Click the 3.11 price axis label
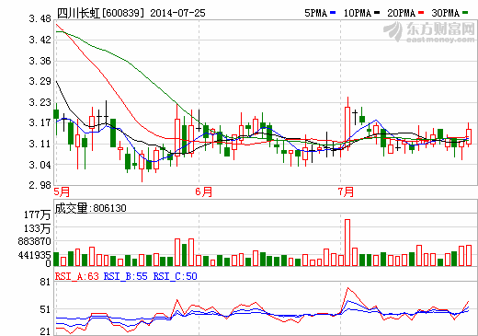 tap(40, 144)
